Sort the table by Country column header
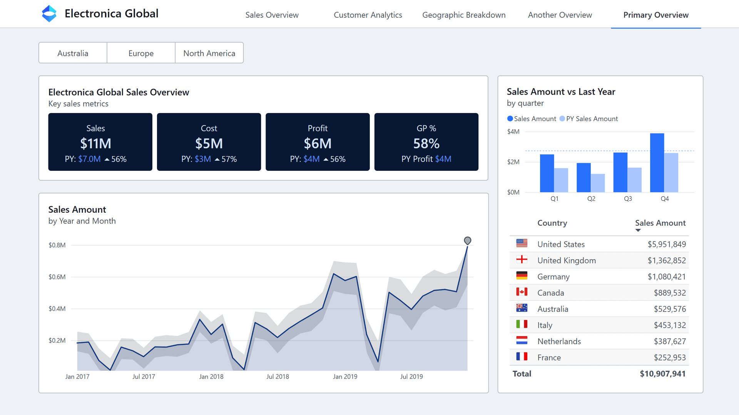 (x=552, y=223)
